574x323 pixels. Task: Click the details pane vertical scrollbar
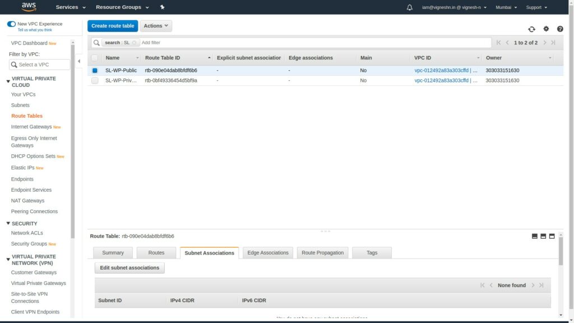[561, 251]
